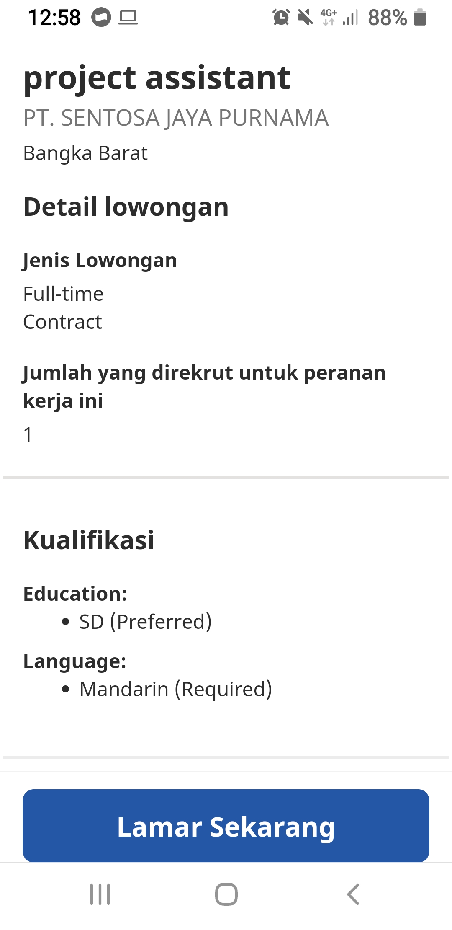Open recent apps with three-bar icon
The width and height of the screenshot is (452, 930).
[100, 894]
